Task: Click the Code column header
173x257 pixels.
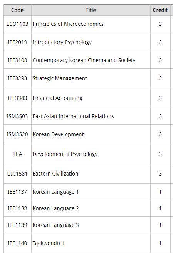Action: pyautogui.click(x=17, y=10)
